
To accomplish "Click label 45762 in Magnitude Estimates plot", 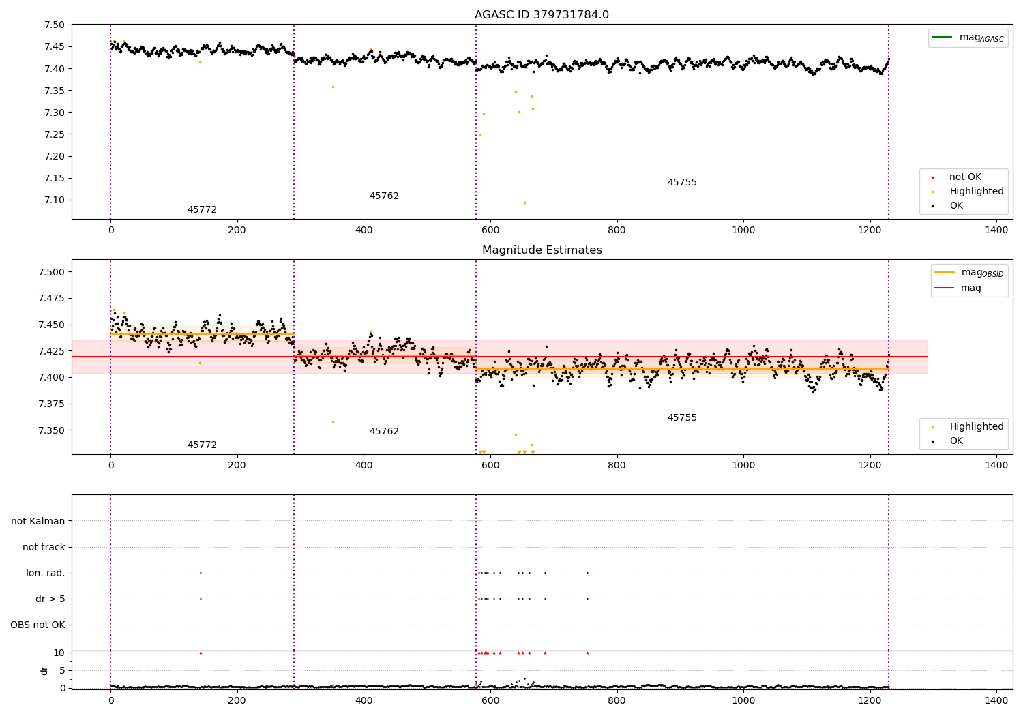I will point(384,432).
